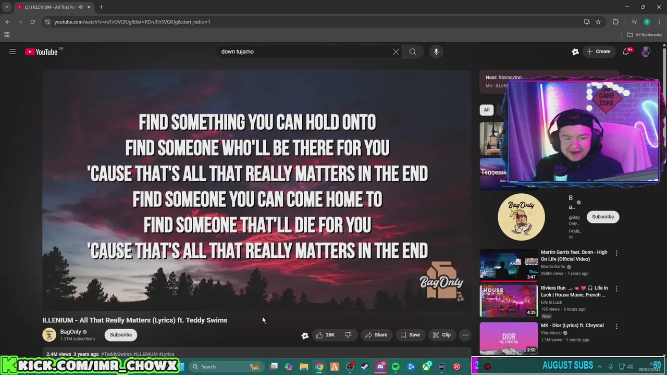Open options for the MK Dior video
The height and width of the screenshot is (375, 667).
tap(616, 327)
